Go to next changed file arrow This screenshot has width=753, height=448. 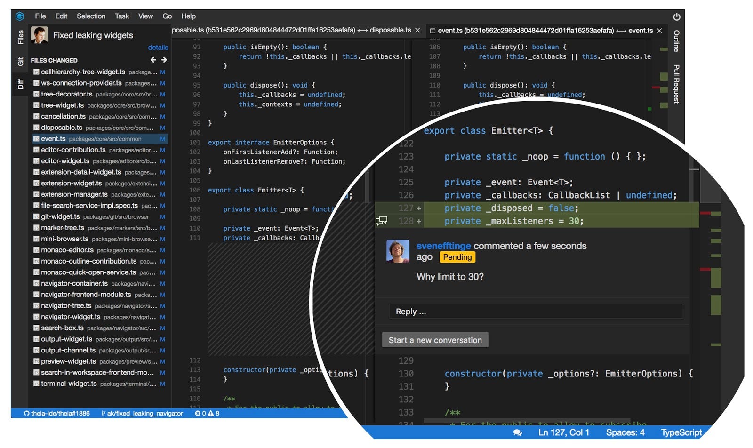pyautogui.click(x=164, y=60)
